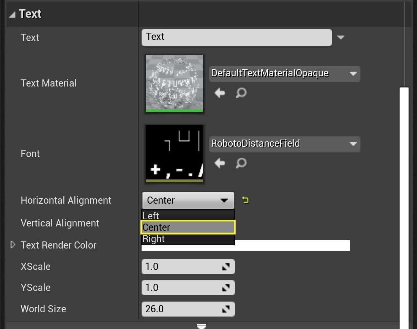Choose the highlighted Center alignment option

(188, 227)
